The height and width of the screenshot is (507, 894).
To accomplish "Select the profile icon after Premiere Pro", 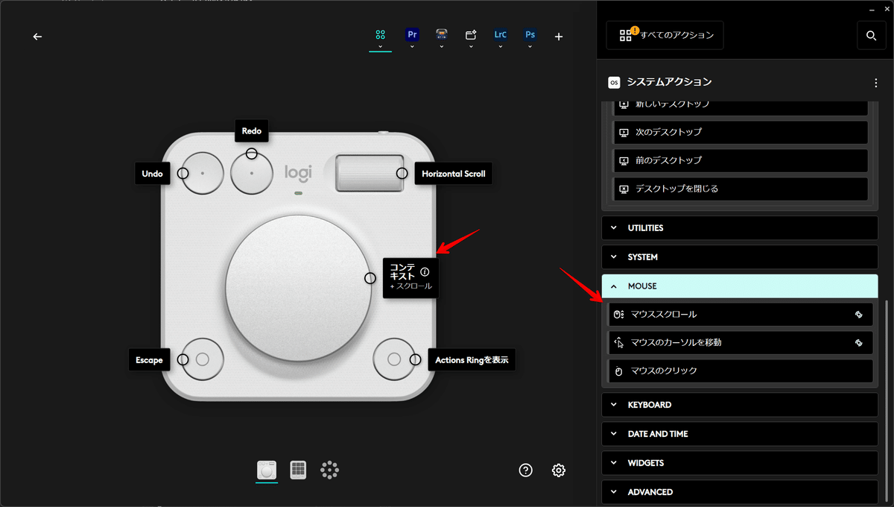I will 442,35.
